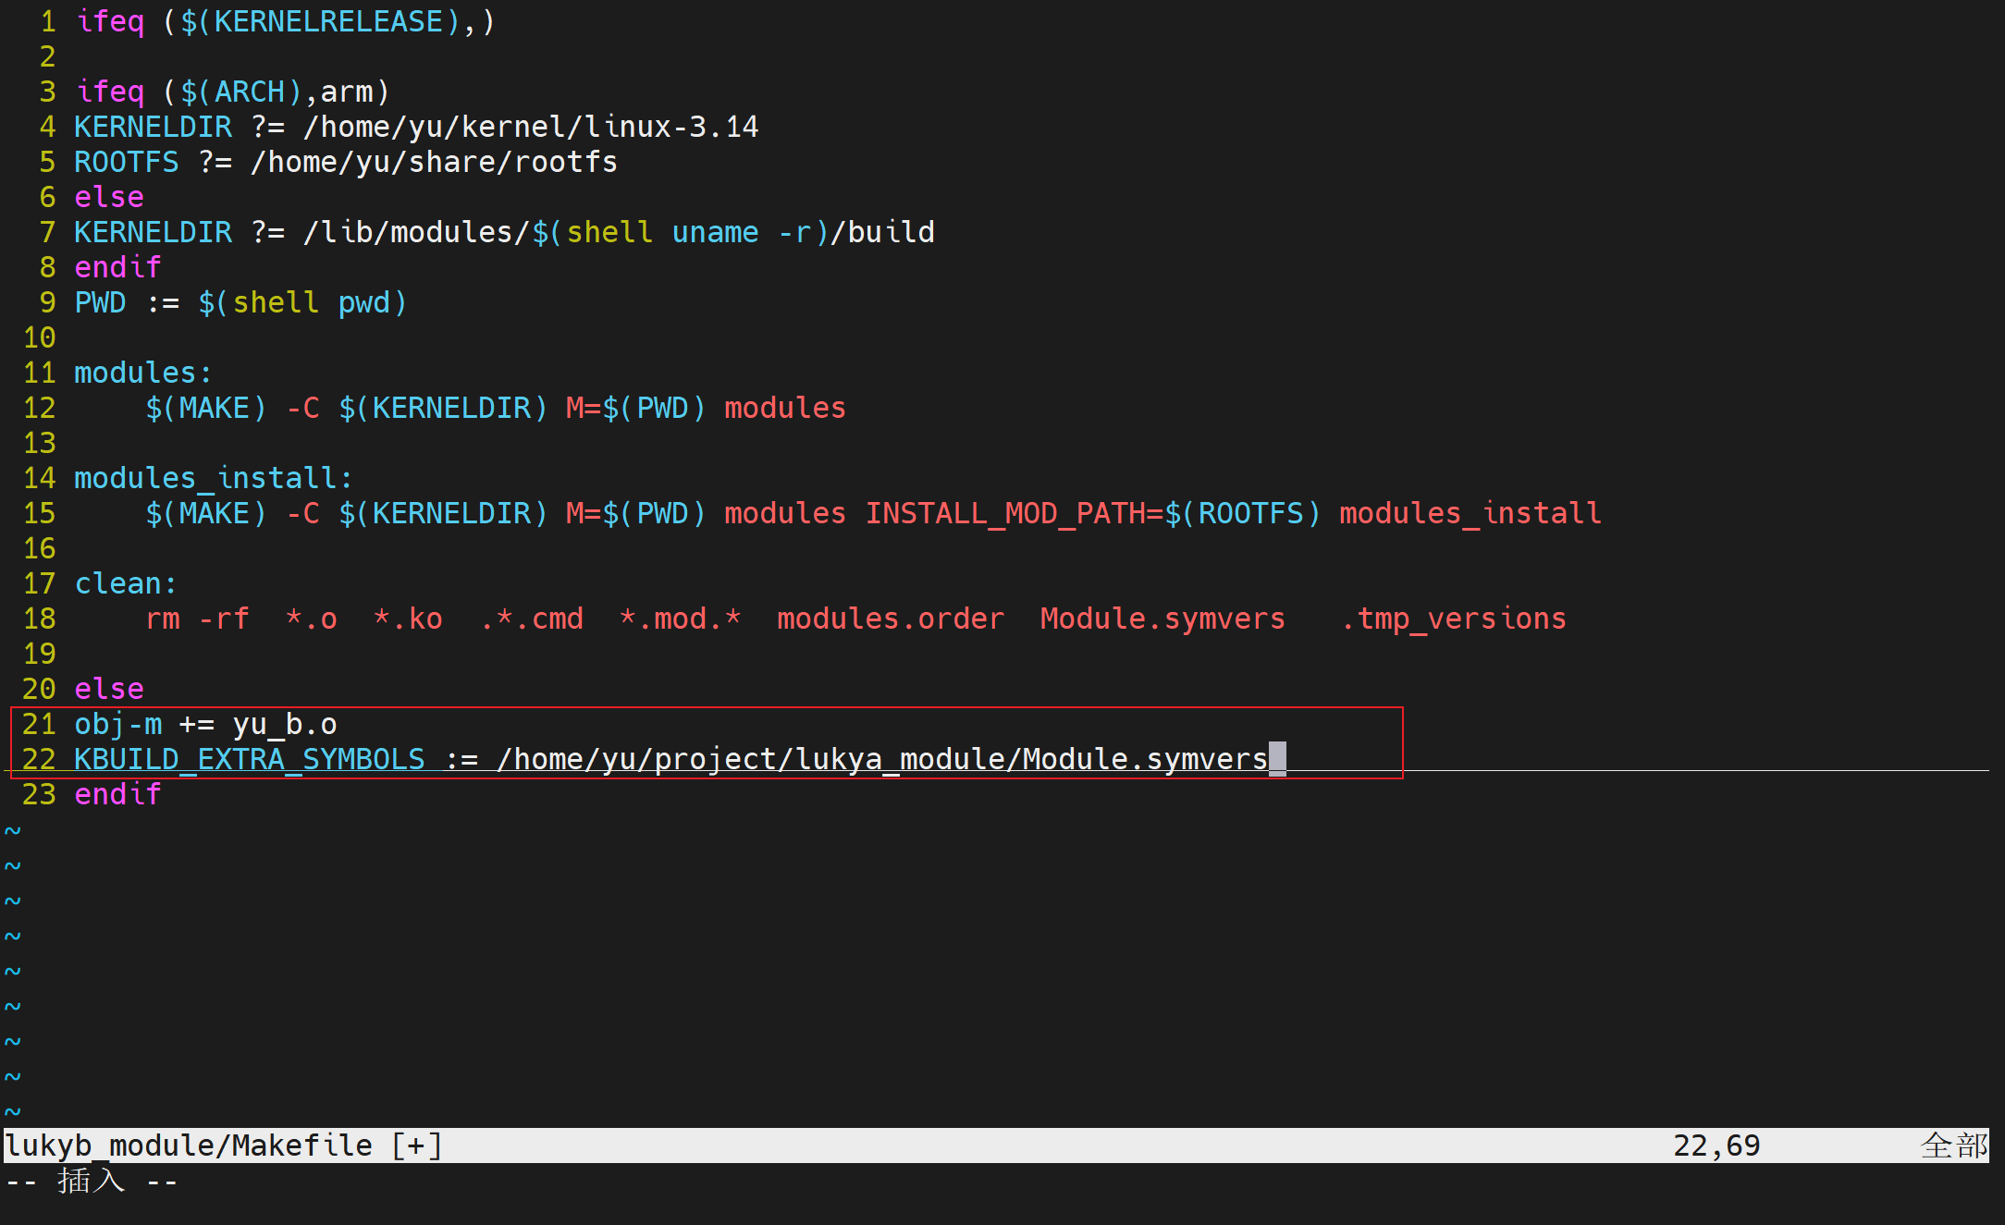This screenshot has width=2005, height=1225.
Task: Place cursor on ARCH variable in line 3
Action: (x=250, y=92)
